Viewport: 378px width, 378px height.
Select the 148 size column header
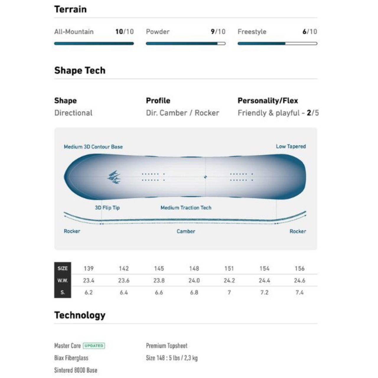pyautogui.click(x=194, y=268)
